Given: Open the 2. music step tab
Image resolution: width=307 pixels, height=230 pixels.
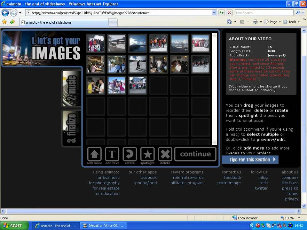Looking at the screenshot, I should 72,88.
